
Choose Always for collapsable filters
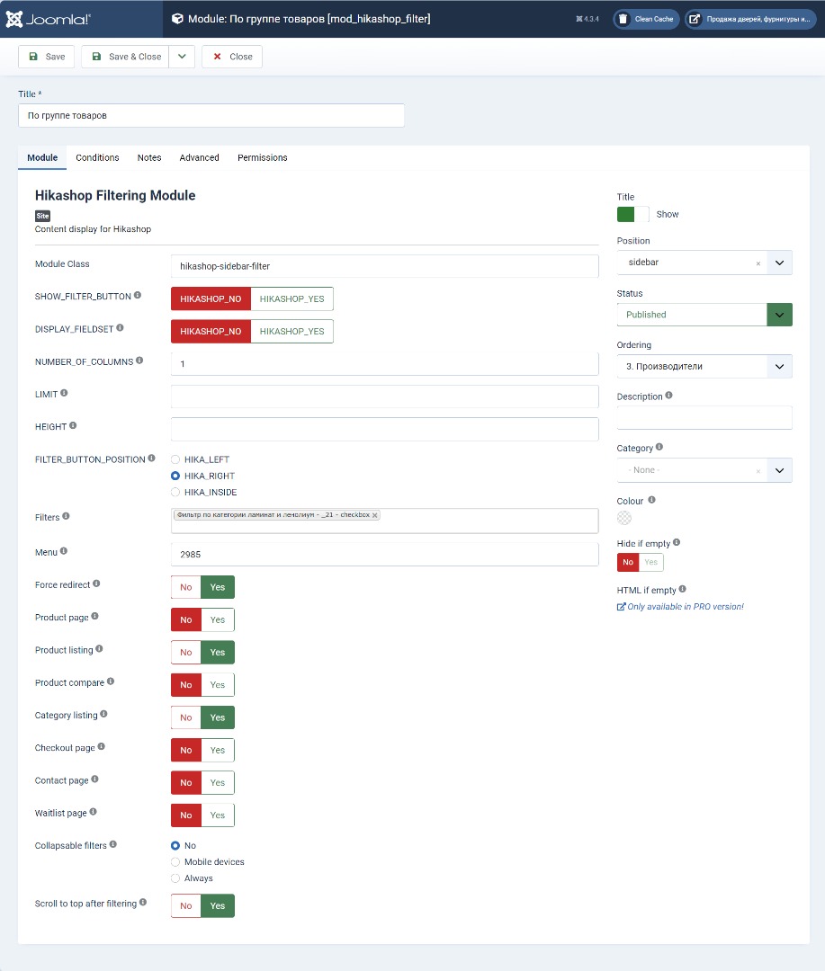[x=175, y=878]
